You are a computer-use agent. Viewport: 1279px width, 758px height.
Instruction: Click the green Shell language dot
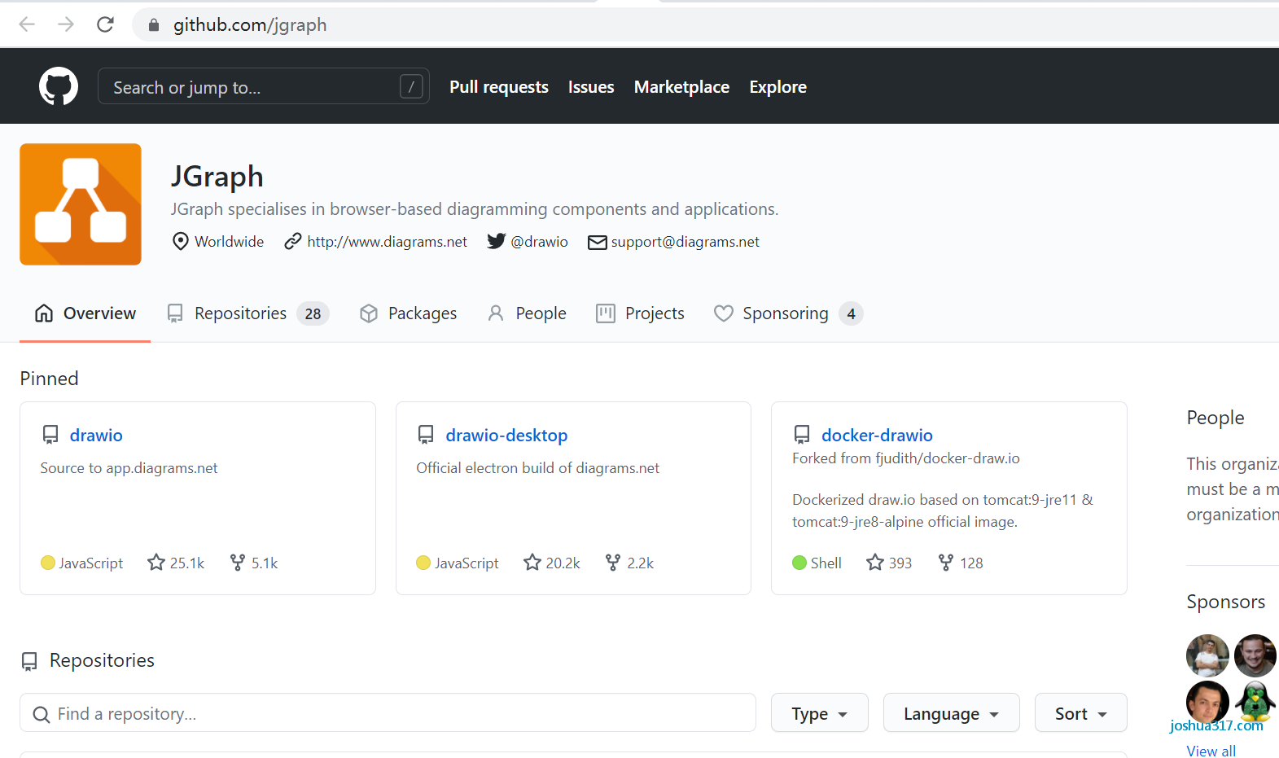click(799, 563)
